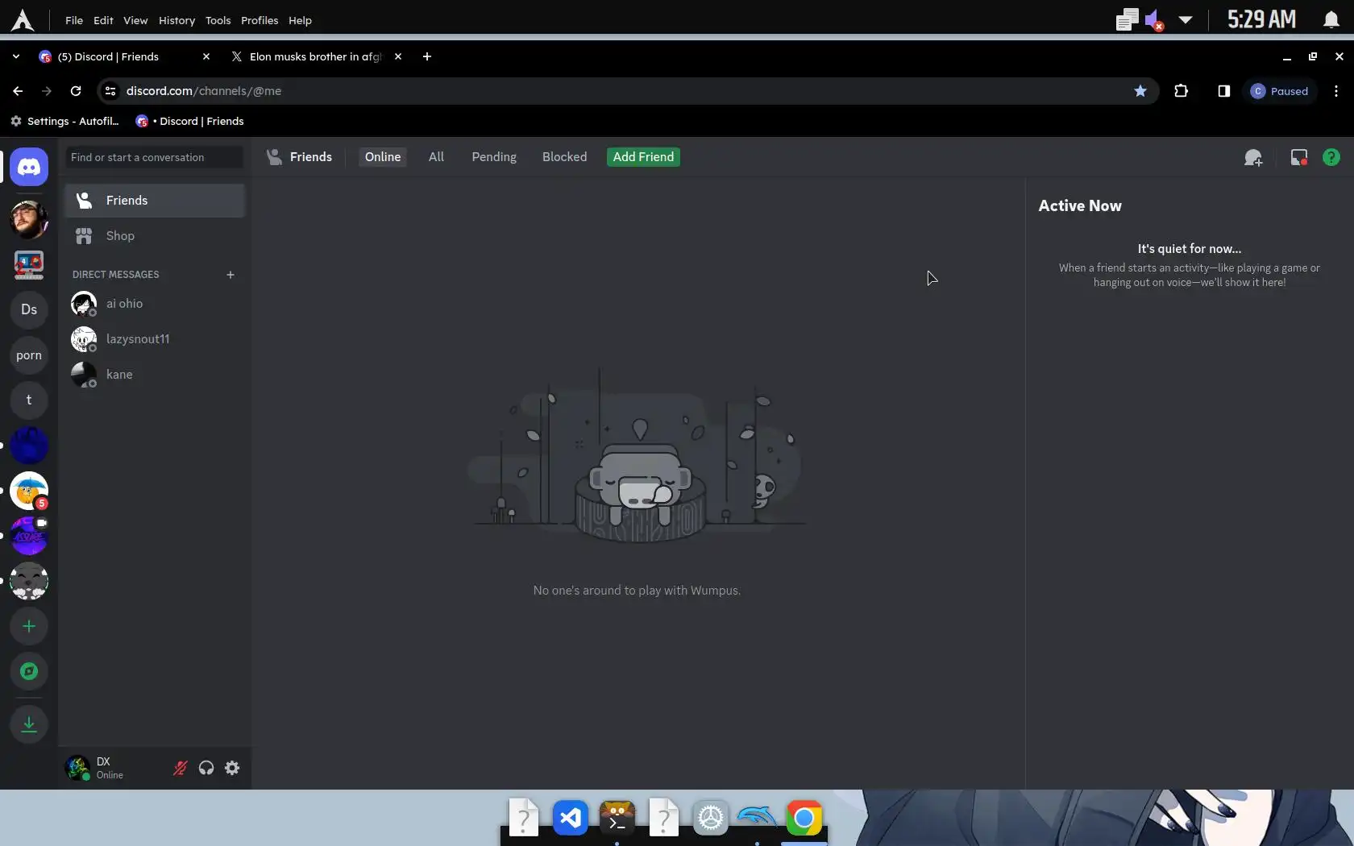Switch to the All friends tab

tap(436, 157)
